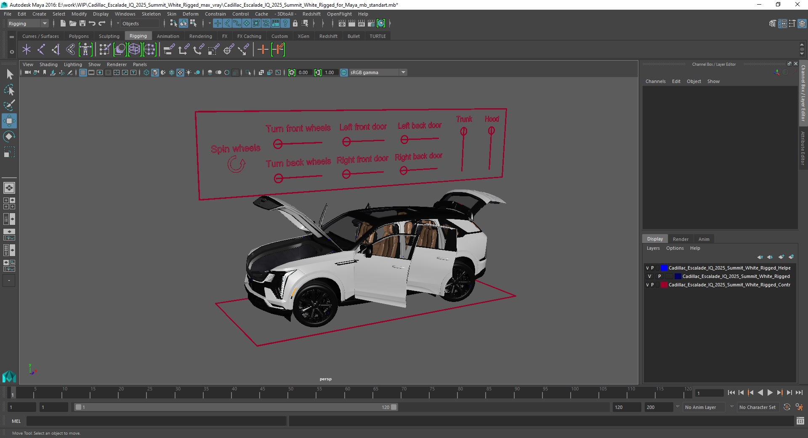The width and height of the screenshot is (808, 438).
Task: Open the Render layer tab
Action: (680, 239)
